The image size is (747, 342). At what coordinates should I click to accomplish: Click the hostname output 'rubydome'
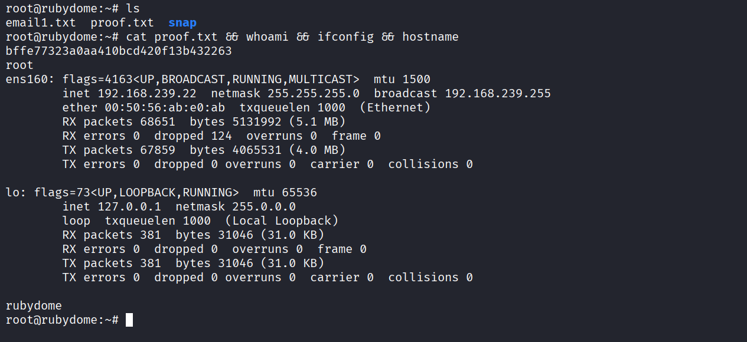(34, 306)
